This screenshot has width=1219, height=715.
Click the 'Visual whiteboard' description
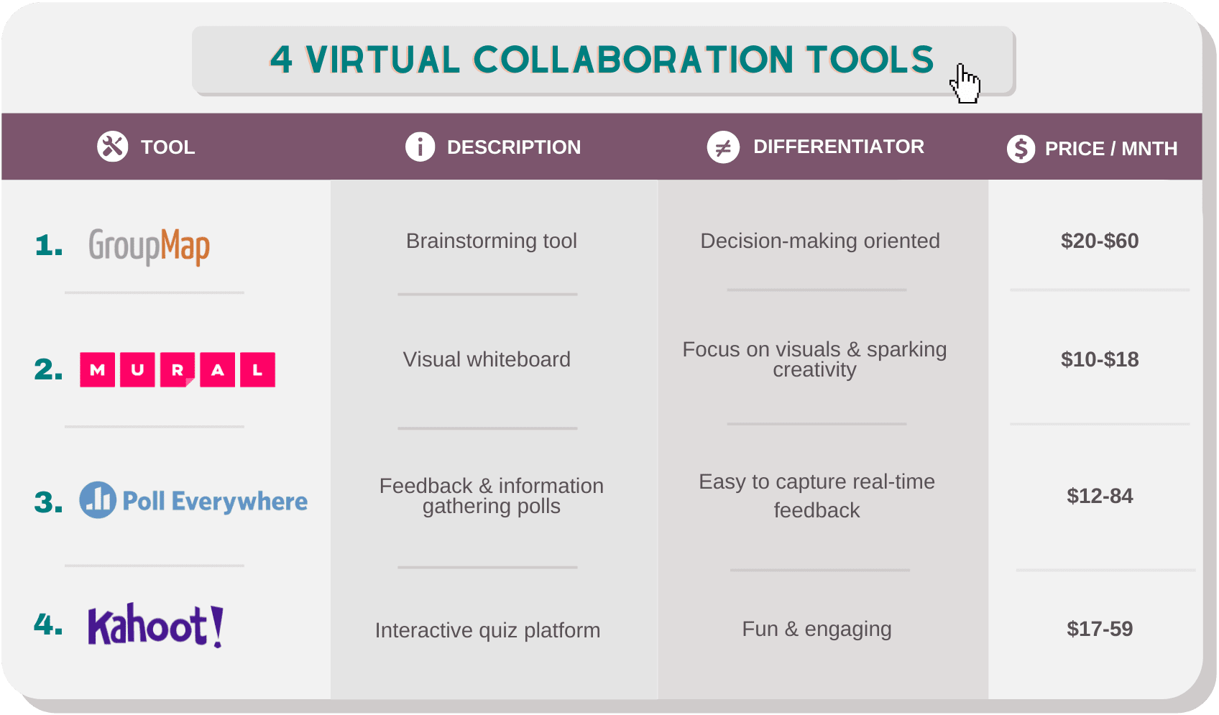click(487, 359)
